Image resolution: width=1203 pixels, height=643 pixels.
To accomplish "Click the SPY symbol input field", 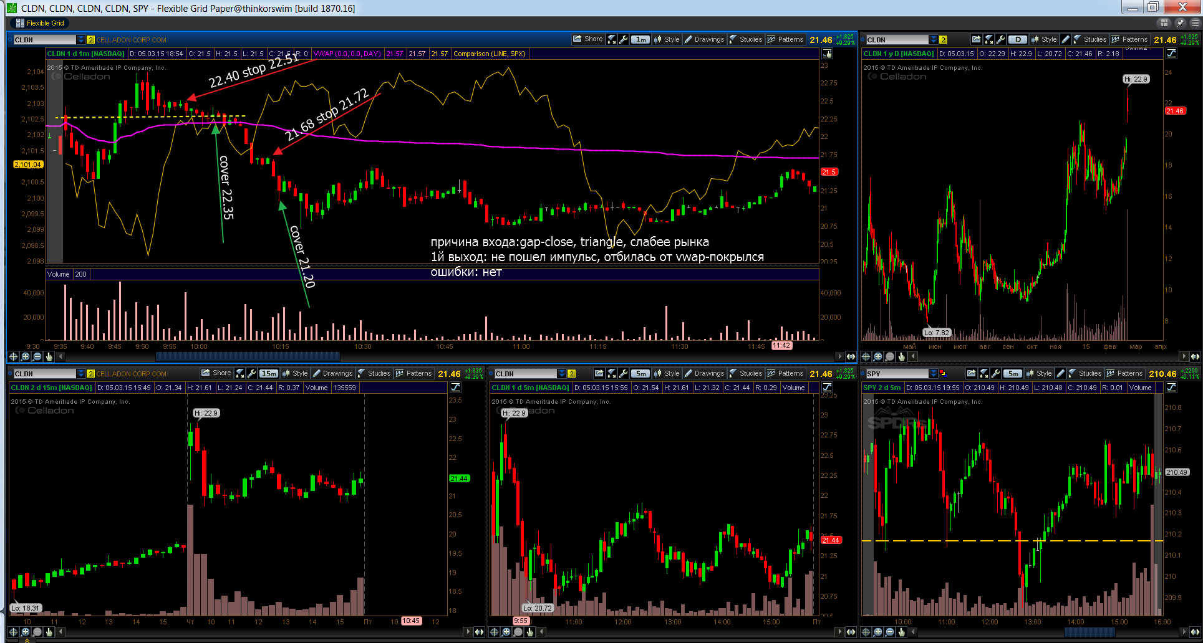I will [897, 374].
